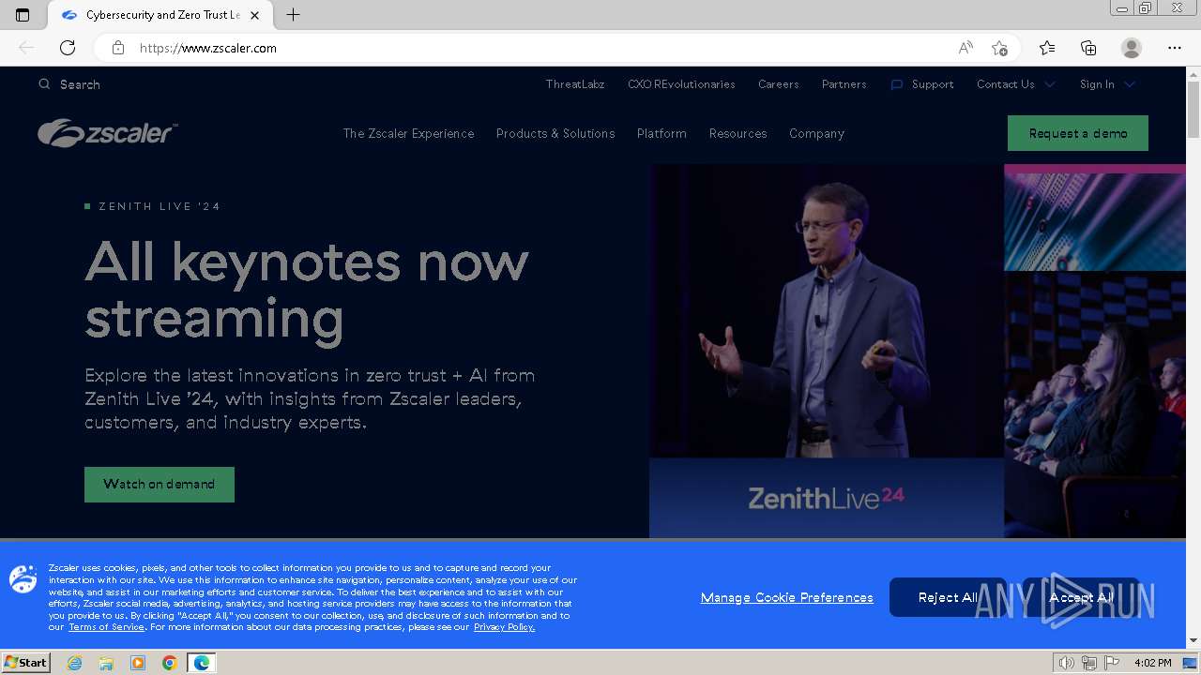The width and height of the screenshot is (1201, 675).
Task: Click the network tray icon
Action: click(x=1089, y=663)
